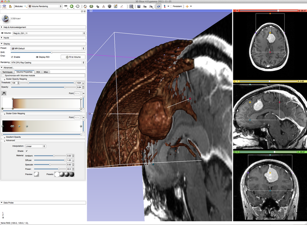This screenshot has height=225, width=307.
Task: Click the step function icon below the opacity map
Action: coord(4,93)
